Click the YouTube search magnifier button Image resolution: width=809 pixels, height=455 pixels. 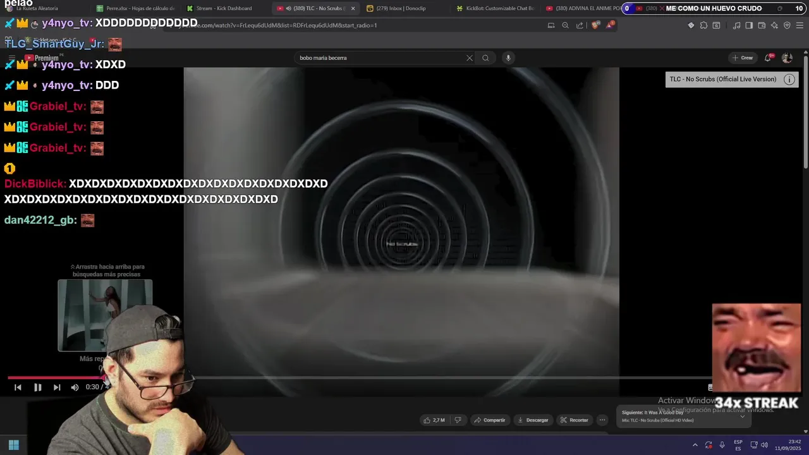coord(485,58)
